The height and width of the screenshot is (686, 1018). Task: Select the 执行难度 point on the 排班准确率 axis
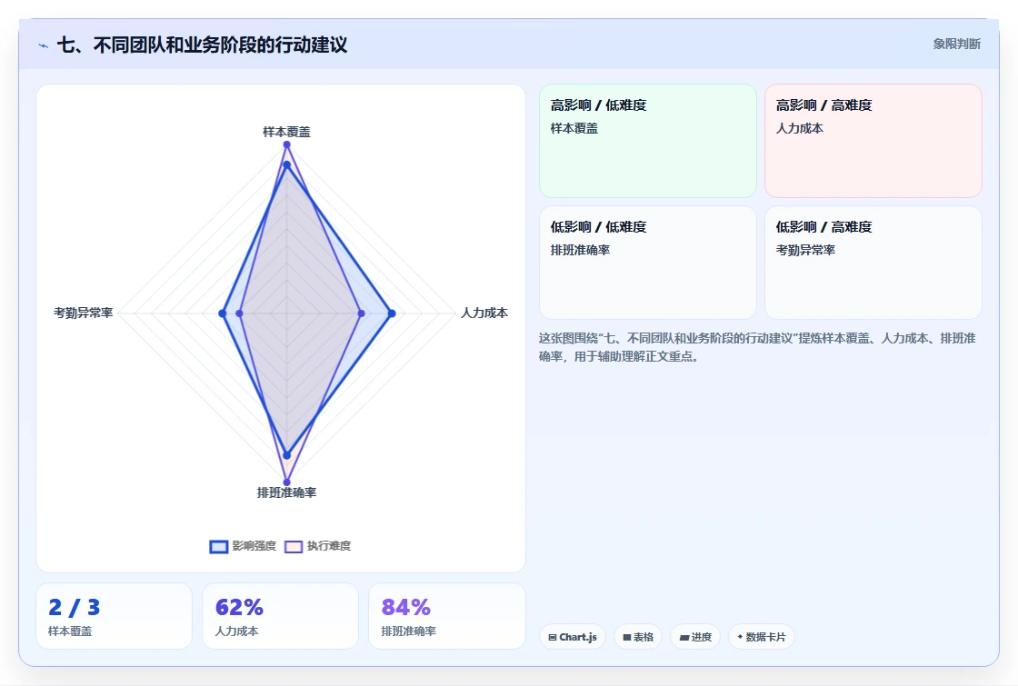click(286, 482)
